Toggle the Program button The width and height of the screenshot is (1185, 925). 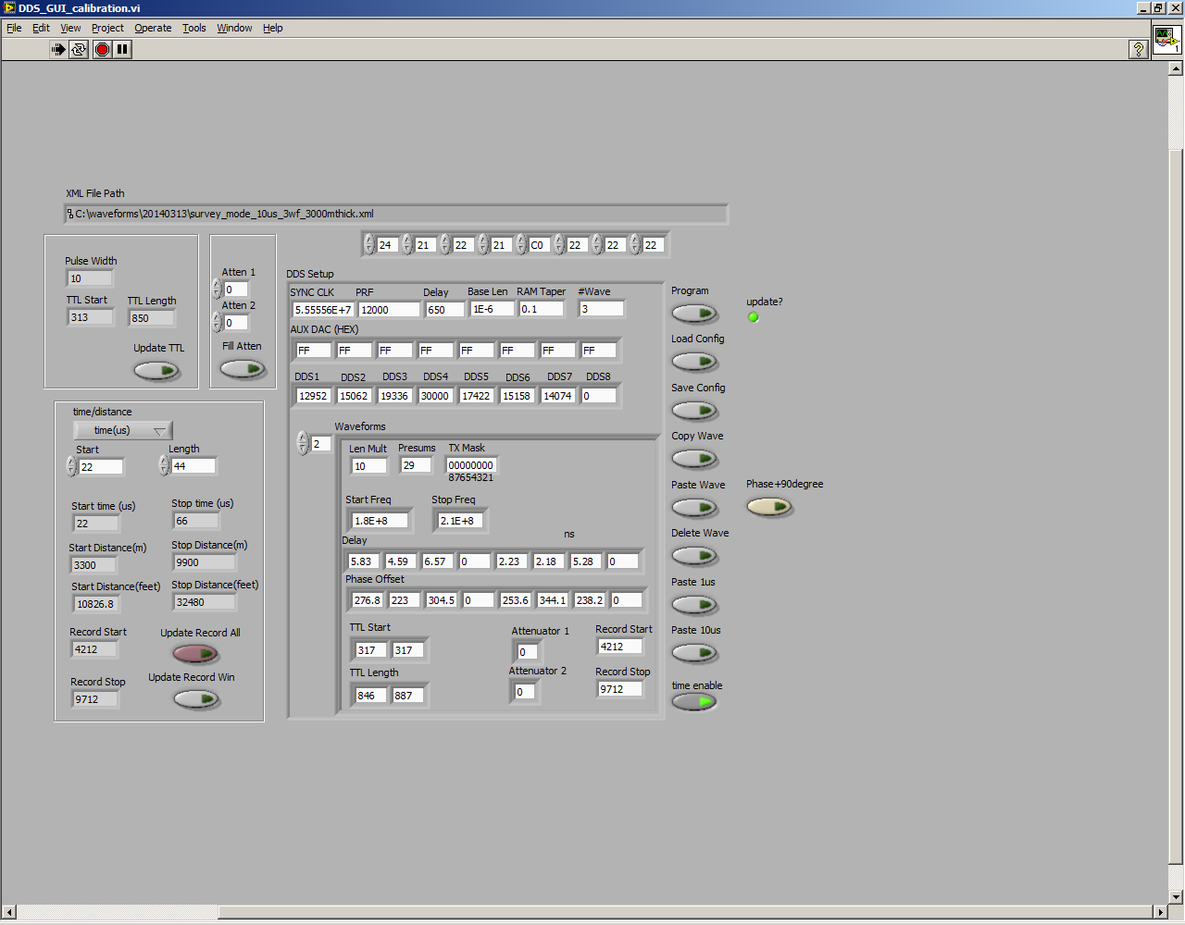(x=694, y=314)
